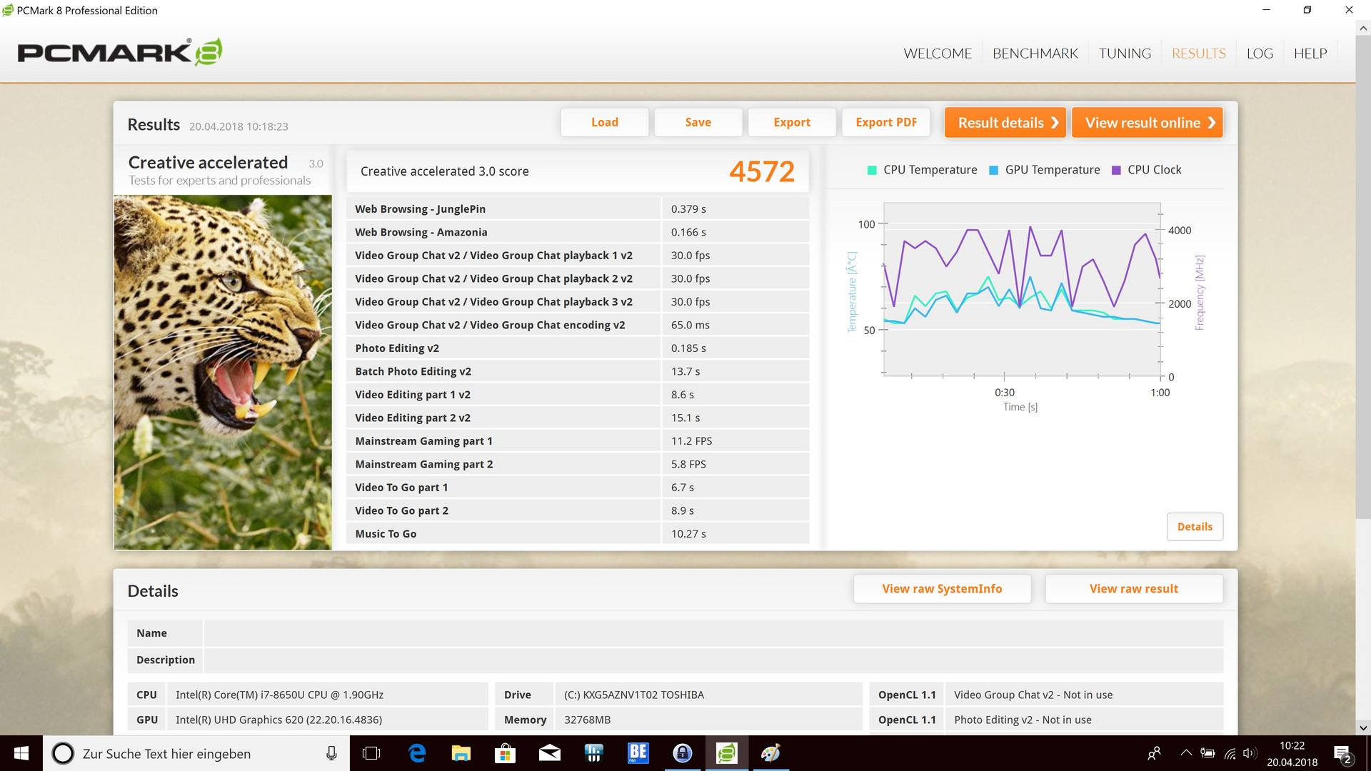Click Export PDF
Image resolution: width=1371 pixels, height=771 pixels.
[886, 122]
